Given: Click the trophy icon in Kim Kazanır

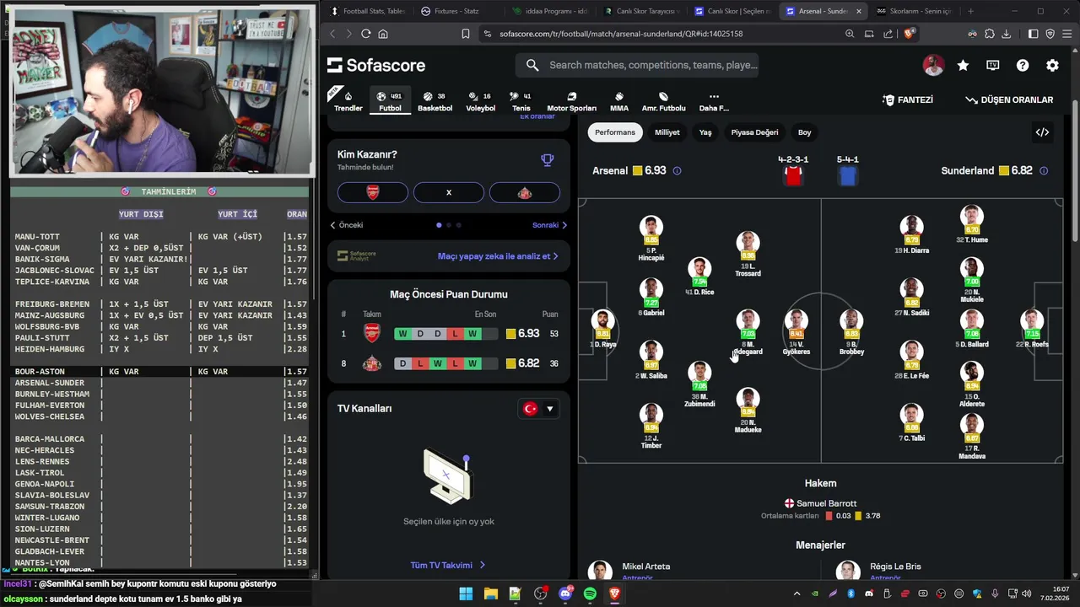Looking at the screenshot, I should click(x=547, y=160).
